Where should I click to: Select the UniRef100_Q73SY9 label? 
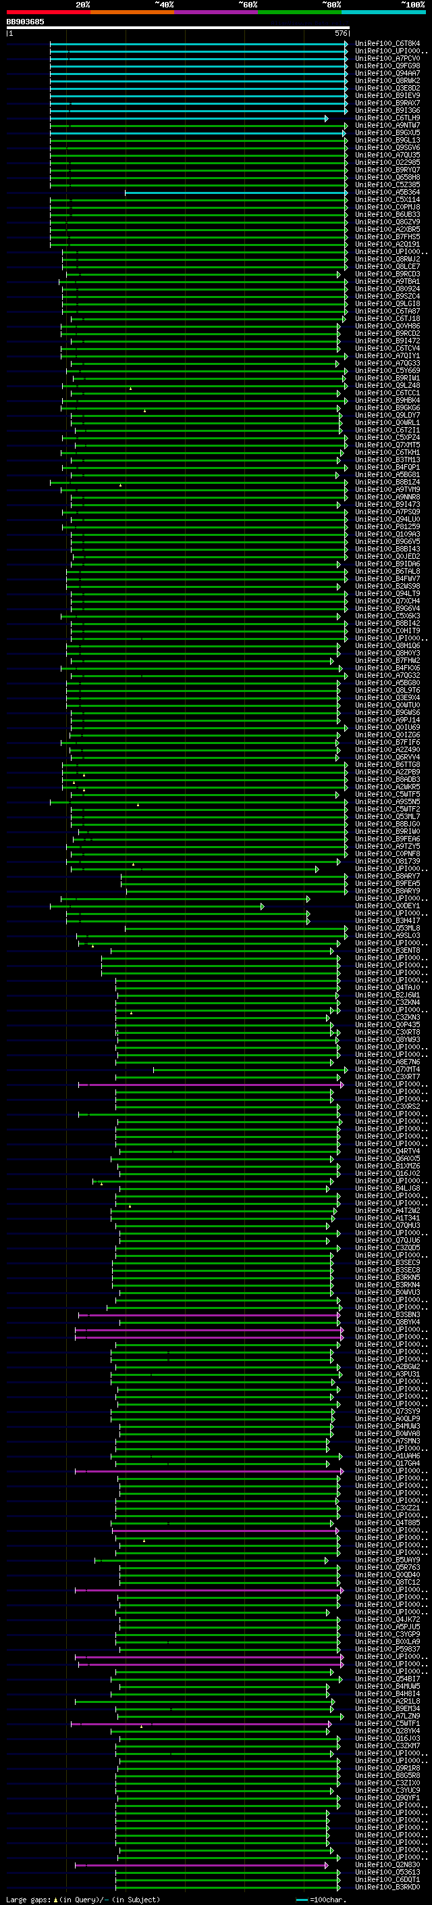(387, 1412)
